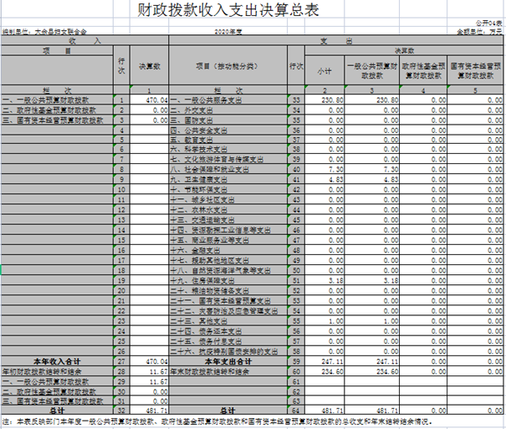
Task: Click the 项目（按功能分类） header cell
Action: pyautogui.click(x=227, y=65)
